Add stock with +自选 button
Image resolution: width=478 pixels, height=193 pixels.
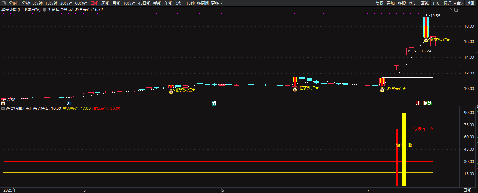pyautogui.click(x=459, y=3)
